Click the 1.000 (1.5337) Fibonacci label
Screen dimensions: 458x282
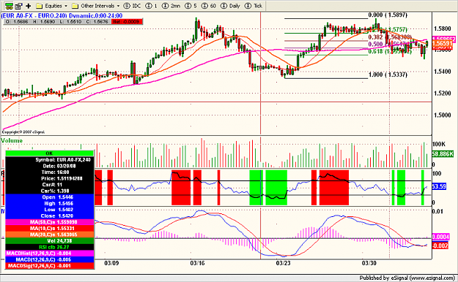click(x=388, y=75)
